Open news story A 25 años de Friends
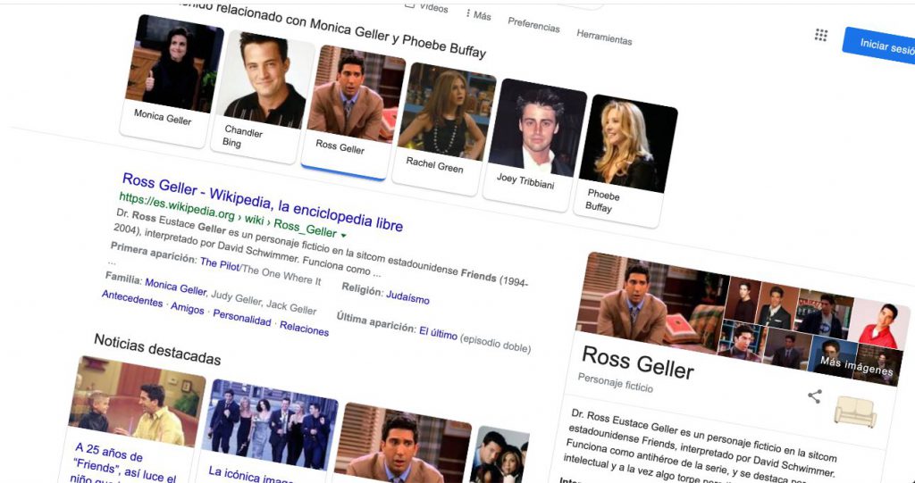 pos(125,463)
